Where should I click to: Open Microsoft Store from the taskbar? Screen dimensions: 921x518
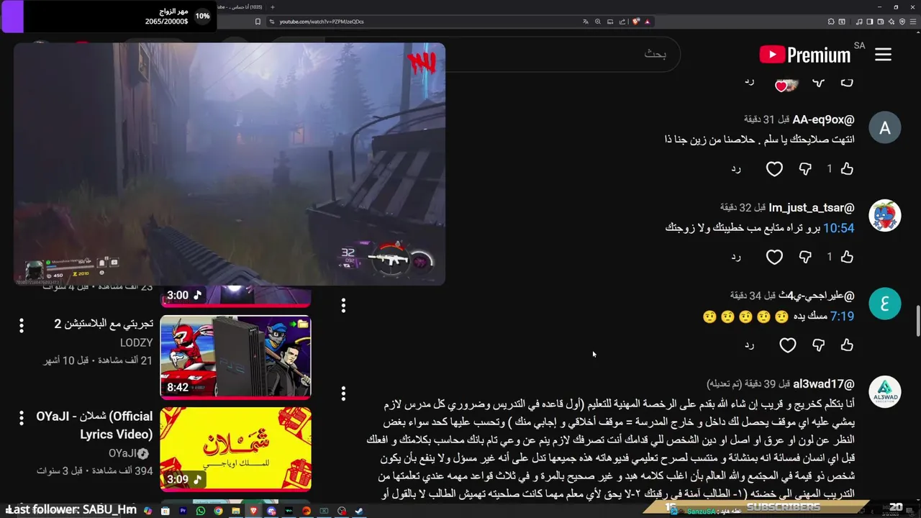click(165, 511)
